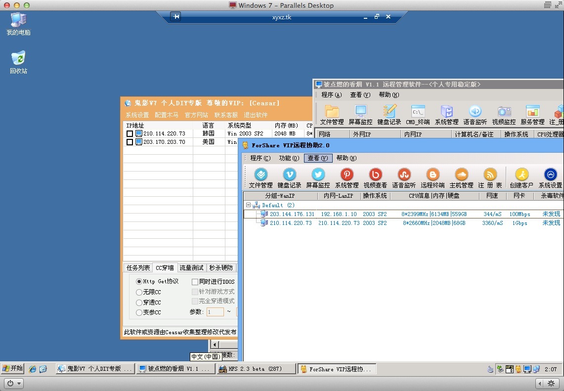Switch to the 任务列表 tab
The image size is (564, 391).
coord(138,267)
